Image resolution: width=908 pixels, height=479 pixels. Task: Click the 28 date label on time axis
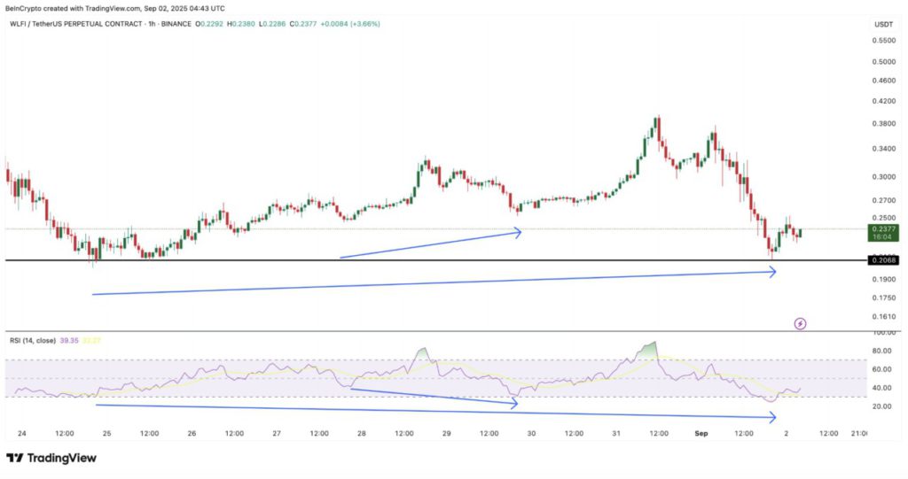point(361,434)
